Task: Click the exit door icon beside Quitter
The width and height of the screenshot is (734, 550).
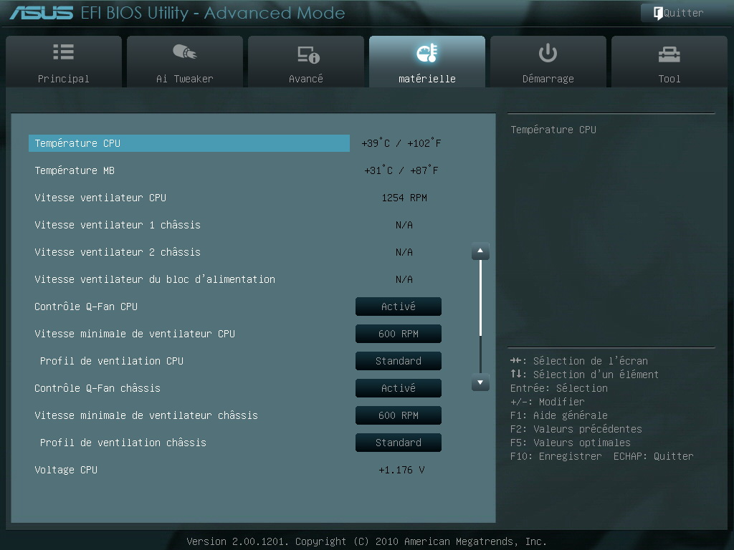Action: pos(658,13)
